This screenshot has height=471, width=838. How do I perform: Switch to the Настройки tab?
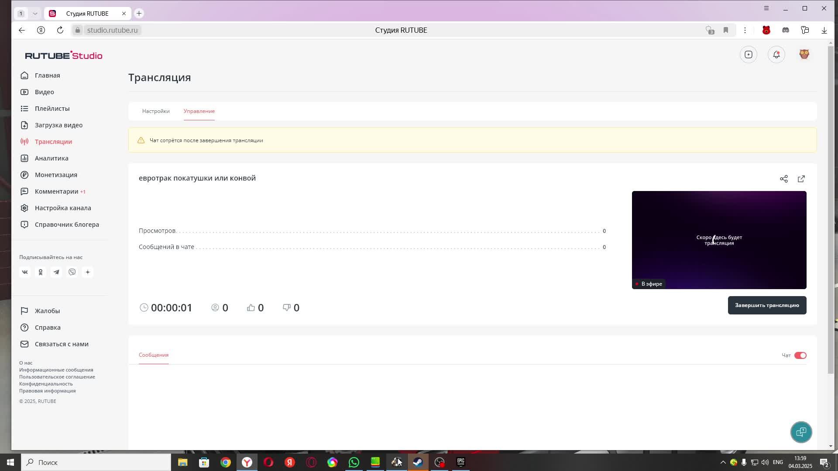point(156,111)
